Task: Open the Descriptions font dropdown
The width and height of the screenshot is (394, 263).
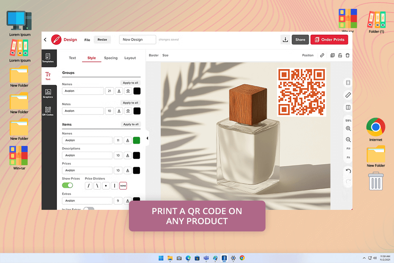Action: pyautogui.click(x=87, y=156)
